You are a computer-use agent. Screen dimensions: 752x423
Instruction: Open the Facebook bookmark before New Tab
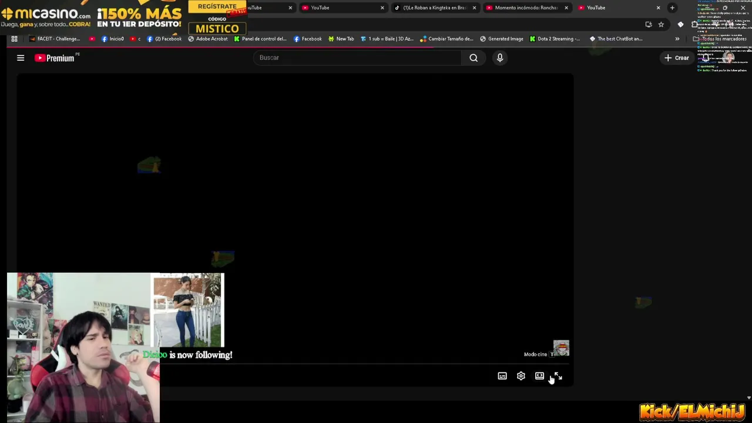(x=308, y=39)
